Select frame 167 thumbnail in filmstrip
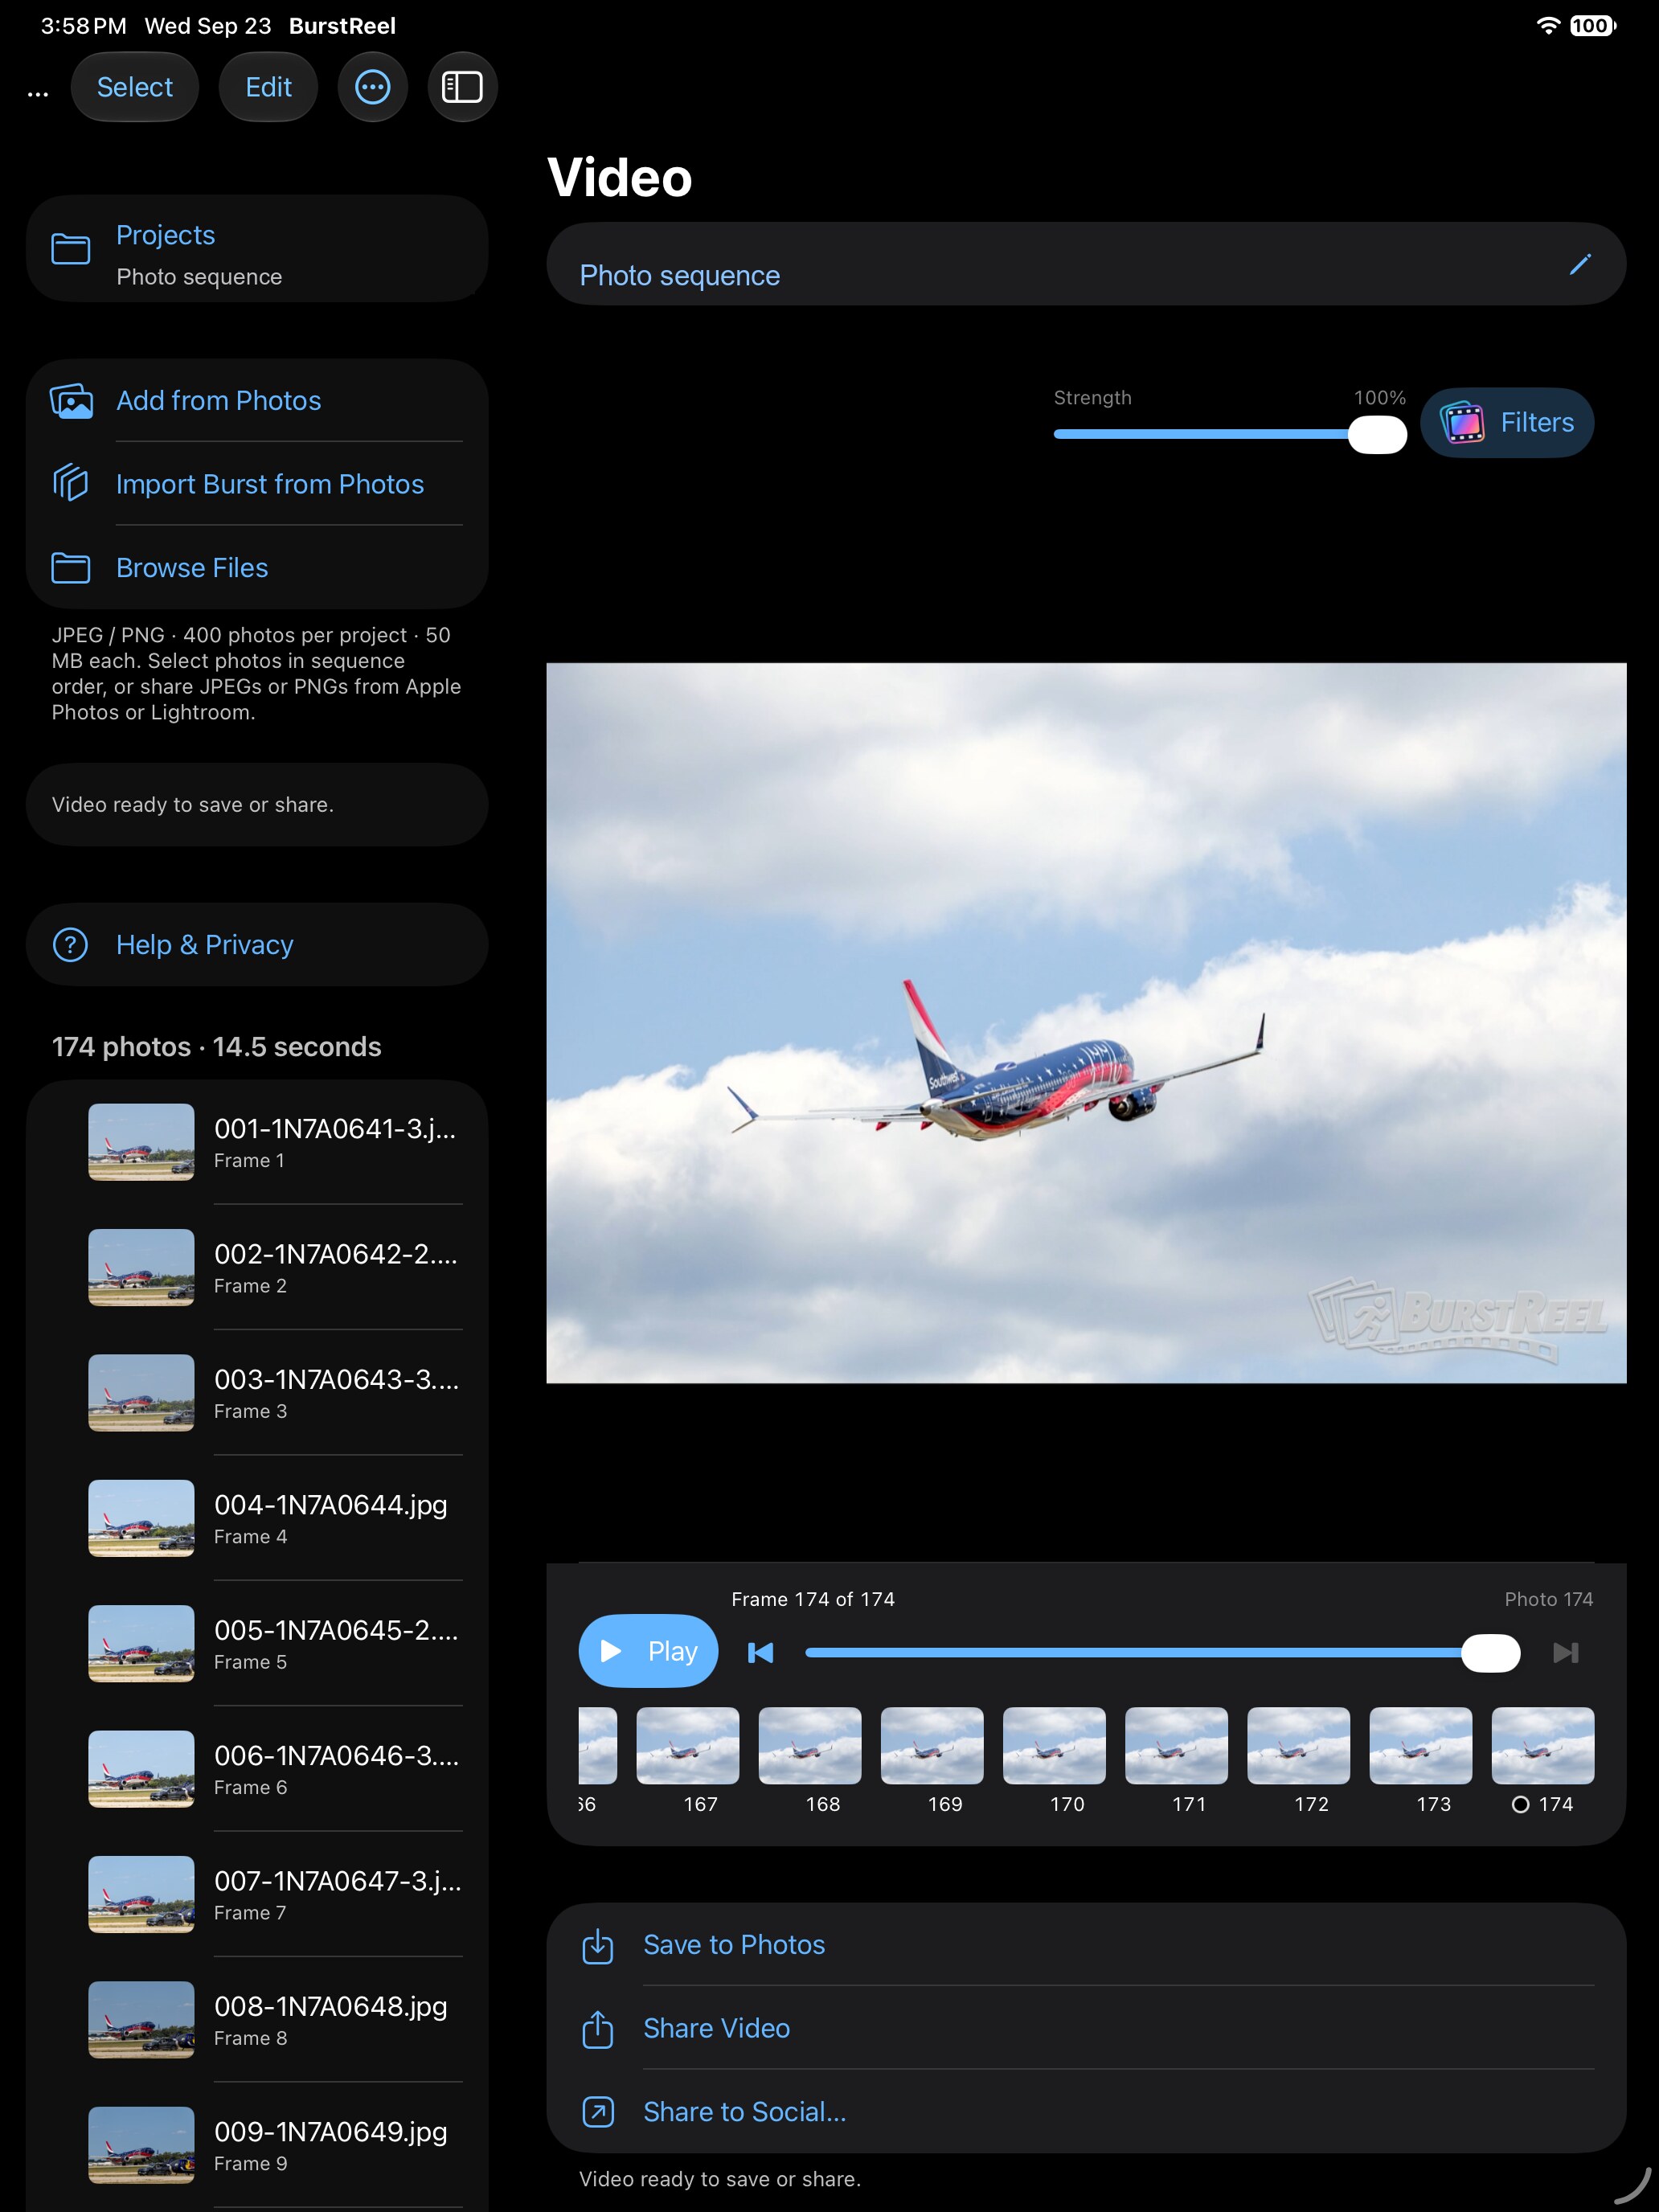Screen dimensions: 1659x2212 coord(688,1746)
